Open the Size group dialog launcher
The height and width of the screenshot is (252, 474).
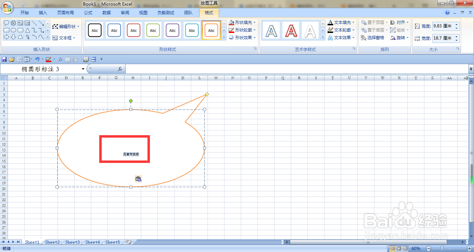pos(458,49)
